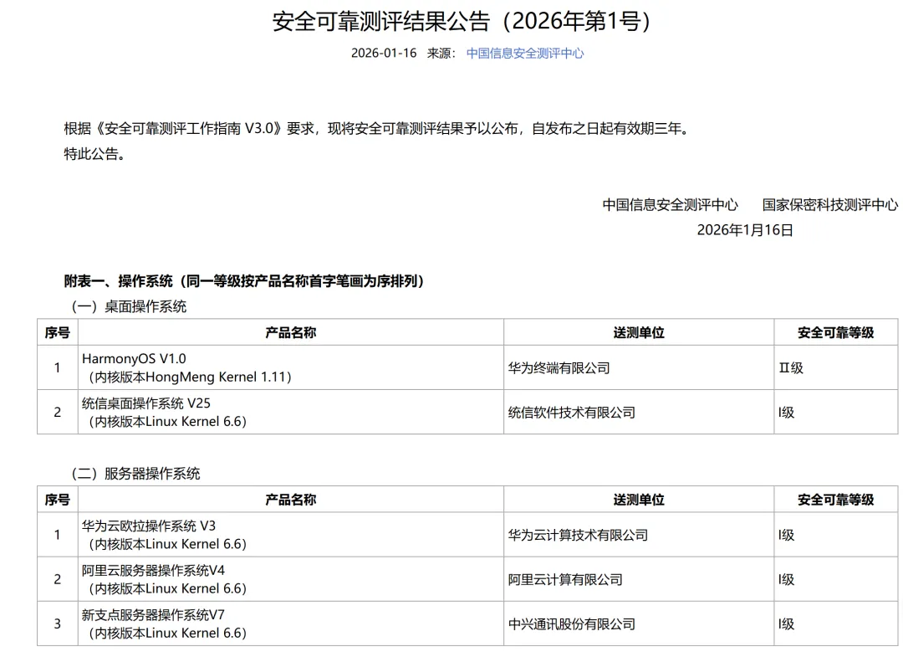Viewport: 903px width, 657px height.
Task: Click the I级 rating for 阿里云计算有限公司
Action: click(x=835, y=579)
